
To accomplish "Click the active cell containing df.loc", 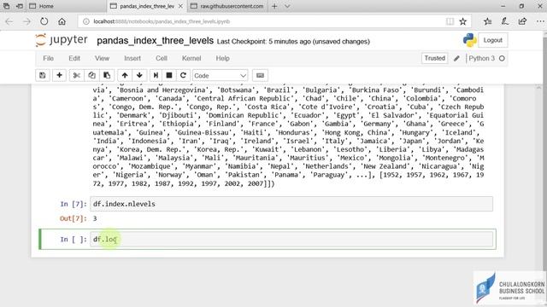I will coord(291,240).
